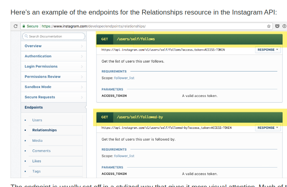Expand the chevron beside Sandbox Mode
Image resolution: width=287 pixels, height=187 pixels.
point(82,87)
